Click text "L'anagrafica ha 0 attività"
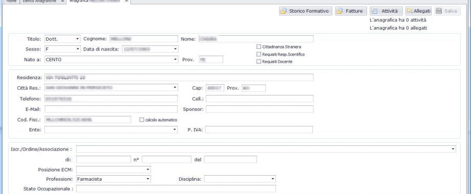 pyautogui.click(x=398, y=20)
